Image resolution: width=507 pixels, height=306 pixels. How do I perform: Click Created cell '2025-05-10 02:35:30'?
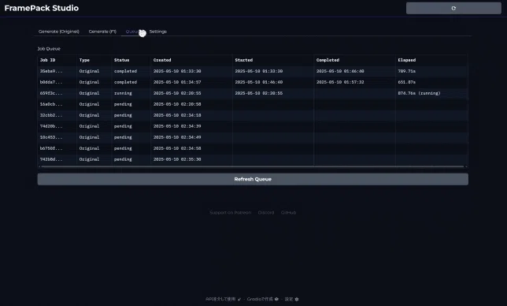tap(191, 159)
